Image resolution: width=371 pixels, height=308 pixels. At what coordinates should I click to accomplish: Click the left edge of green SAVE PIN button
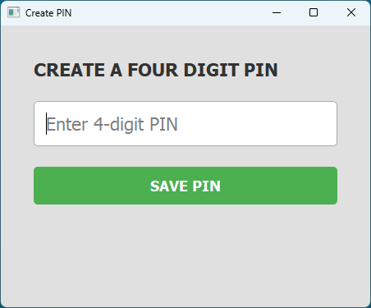pyautogui.click(x=39, y=186)
